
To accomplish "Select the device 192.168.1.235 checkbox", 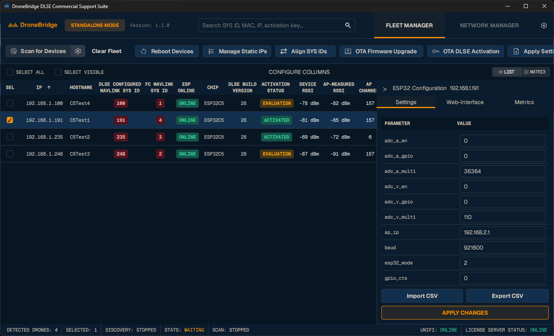I will [10, 137].
